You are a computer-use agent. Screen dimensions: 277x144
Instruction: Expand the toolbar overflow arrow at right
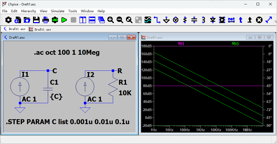[x=275, y=22]
